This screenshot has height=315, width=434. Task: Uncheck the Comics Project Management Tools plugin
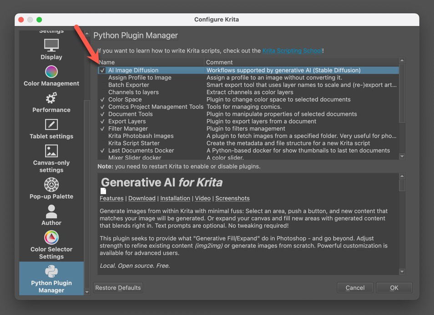(102, 107)
